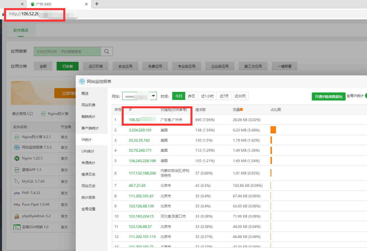Select the 近7天 time range
Screen dimensions: 367x251
pyautogui.click(x=224, y=96)
